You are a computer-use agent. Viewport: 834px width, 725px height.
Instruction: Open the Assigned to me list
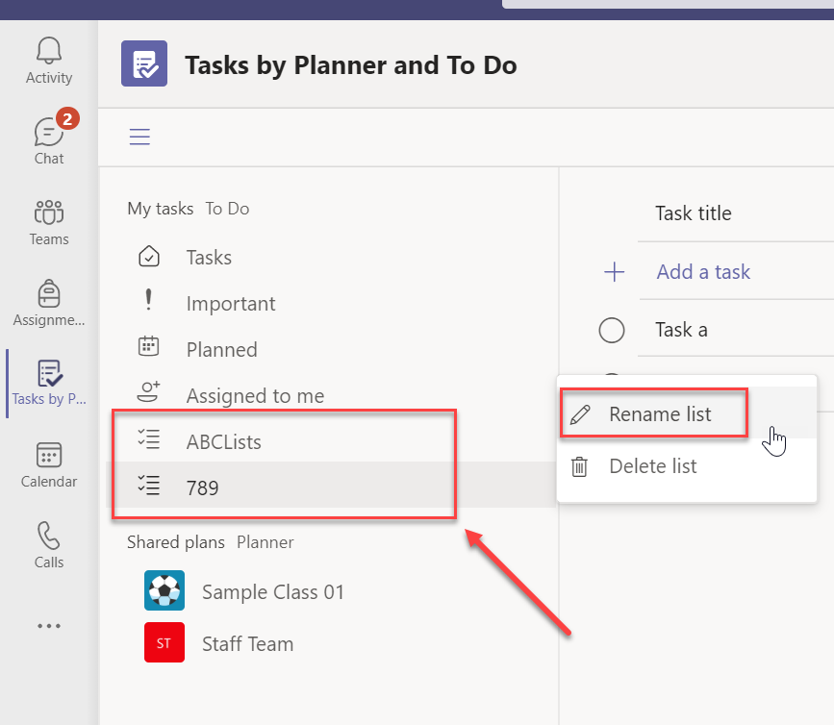click(254, 395)
